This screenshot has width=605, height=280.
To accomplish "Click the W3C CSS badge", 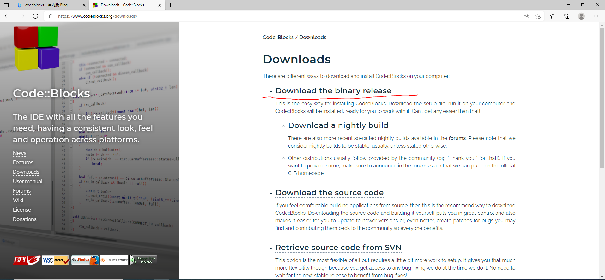I will pos(56,260).
